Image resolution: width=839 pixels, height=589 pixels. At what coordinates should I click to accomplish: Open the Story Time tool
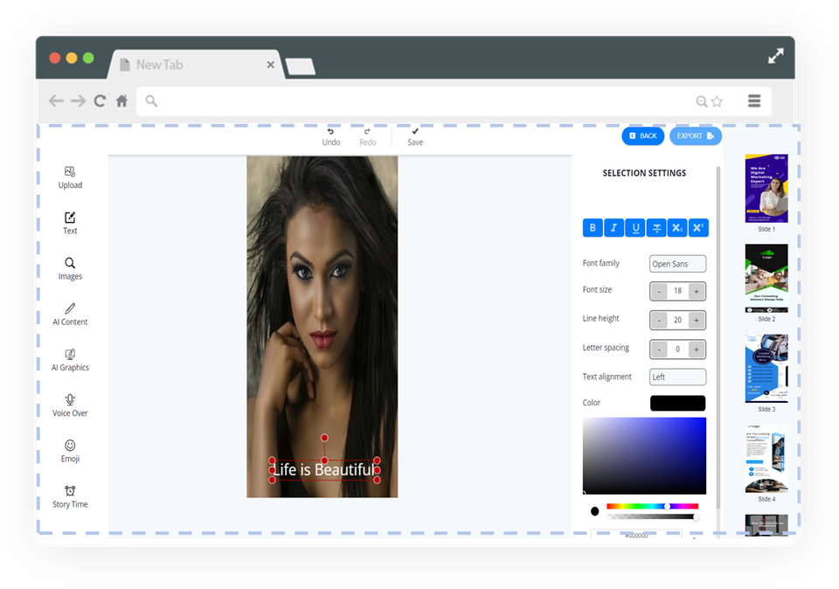(70, 496)
